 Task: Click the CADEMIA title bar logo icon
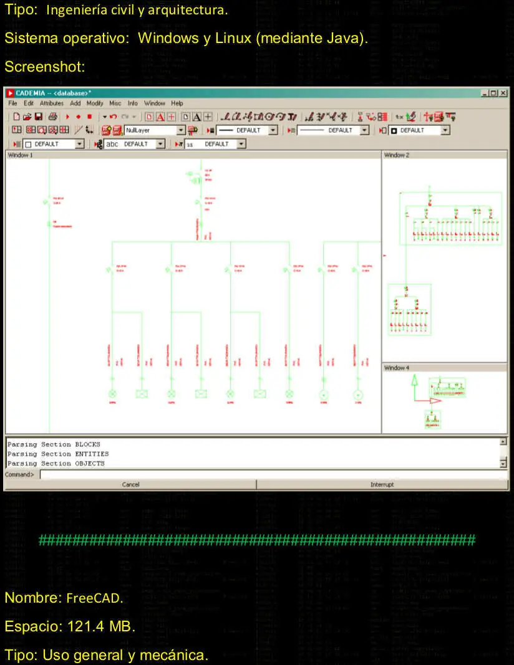pos(10,93)
